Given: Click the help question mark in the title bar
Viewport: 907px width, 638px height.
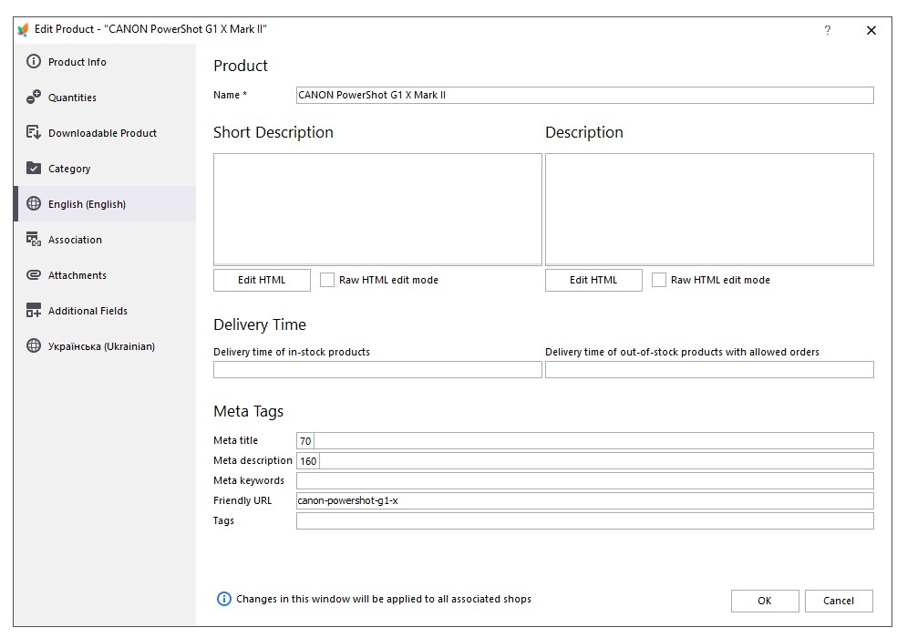Looking at the screenshot, I should coord(828,30).
